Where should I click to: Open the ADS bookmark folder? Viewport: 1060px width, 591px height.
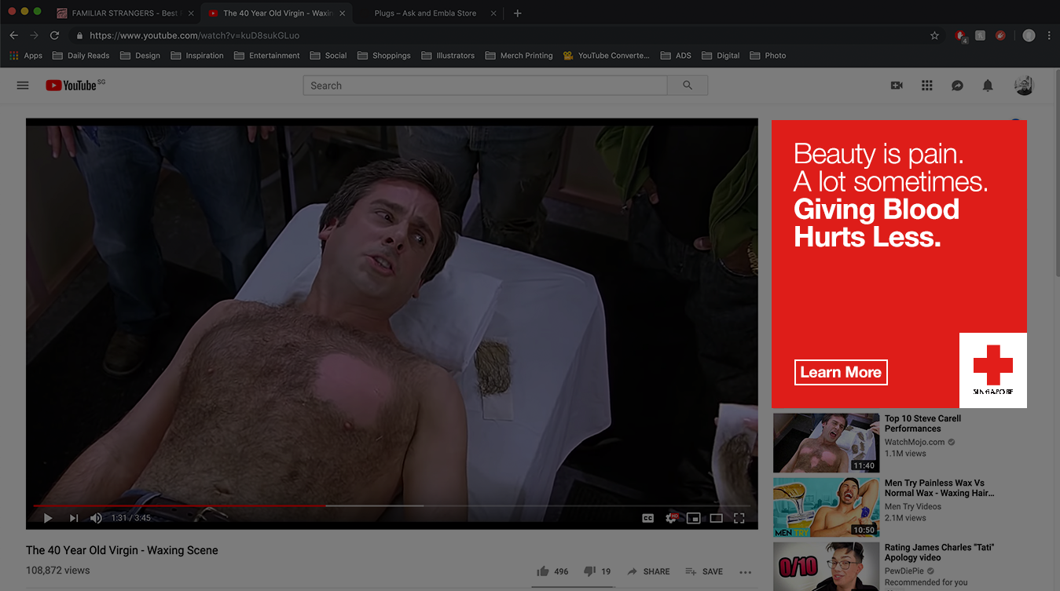(x=676, y=56)
